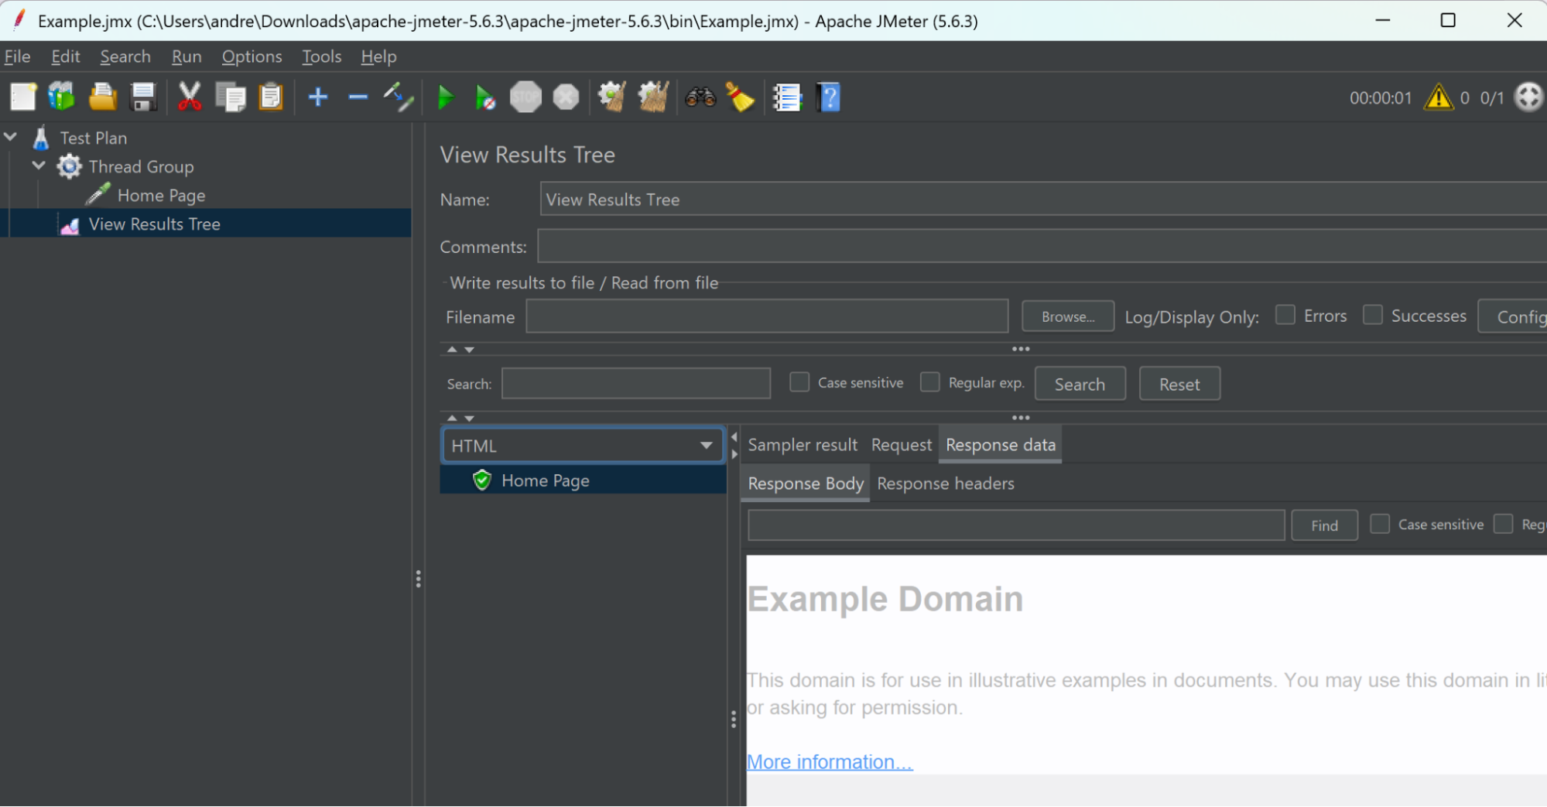Click the Comments input field

[1042, 246]
